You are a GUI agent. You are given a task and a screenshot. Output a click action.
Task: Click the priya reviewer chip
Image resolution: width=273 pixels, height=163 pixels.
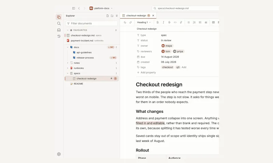pos(178,51)
